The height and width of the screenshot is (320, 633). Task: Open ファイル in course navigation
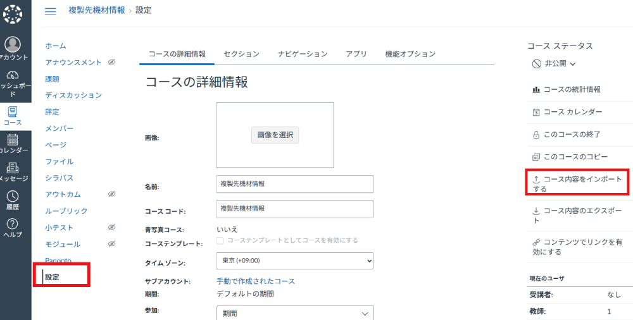[x=60, y=161]
